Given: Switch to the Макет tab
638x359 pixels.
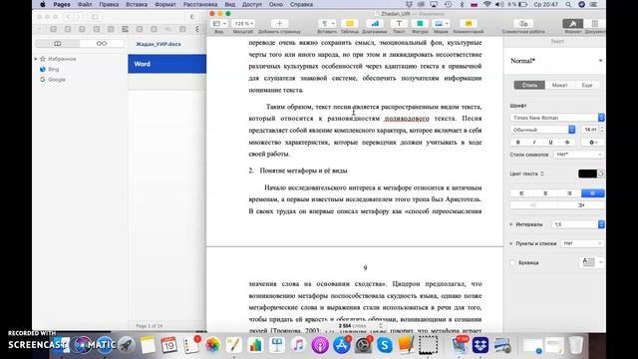Looking at the screenshot, I should (x=559, y=85).
